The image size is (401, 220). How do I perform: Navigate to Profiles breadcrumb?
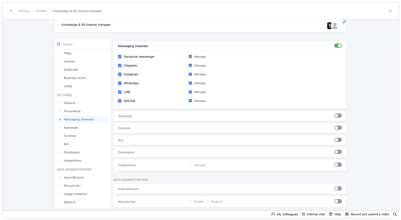click(42, 11)
